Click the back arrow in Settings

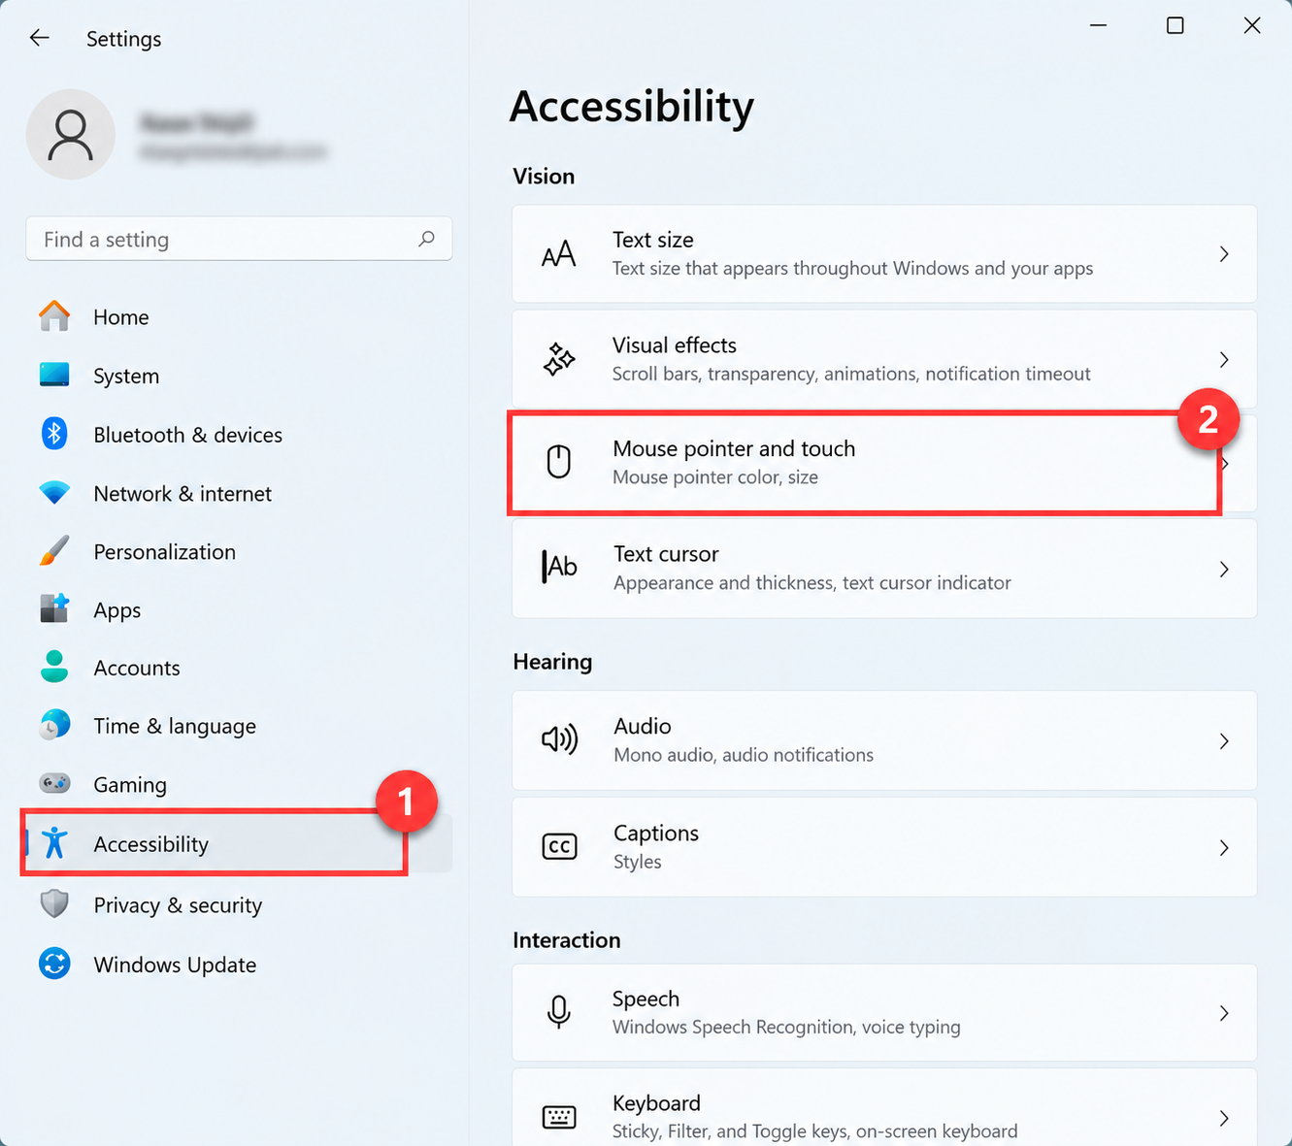click(x=39, y=38)
